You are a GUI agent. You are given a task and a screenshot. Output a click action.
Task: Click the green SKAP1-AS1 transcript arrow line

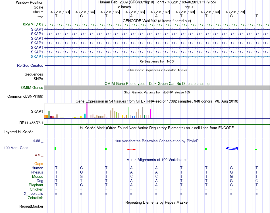157,25
